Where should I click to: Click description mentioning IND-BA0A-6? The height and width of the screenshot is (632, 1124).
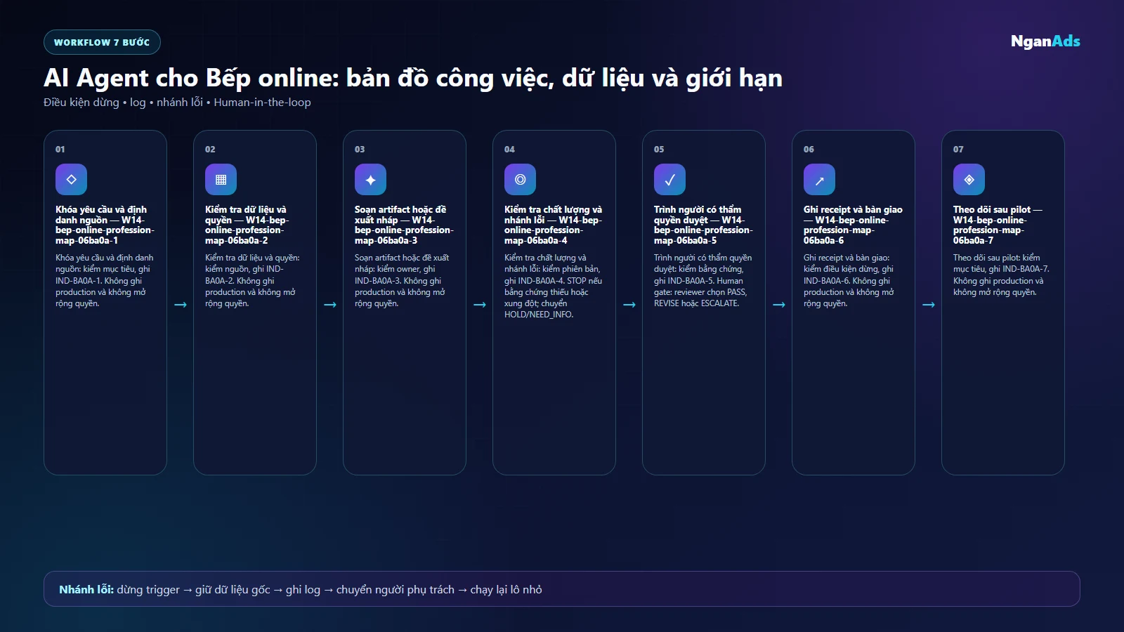(x=849, y=281)
